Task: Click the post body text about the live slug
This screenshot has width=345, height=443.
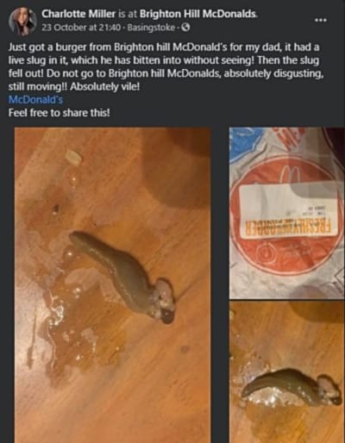Action: (164, 66)
